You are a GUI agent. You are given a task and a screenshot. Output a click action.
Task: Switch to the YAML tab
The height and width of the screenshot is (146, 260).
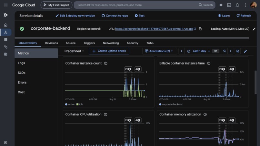pyautogui.click(x=150, y=43)
